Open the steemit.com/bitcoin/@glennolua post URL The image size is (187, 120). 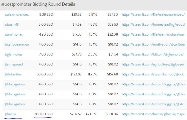(x=153, y=55)
